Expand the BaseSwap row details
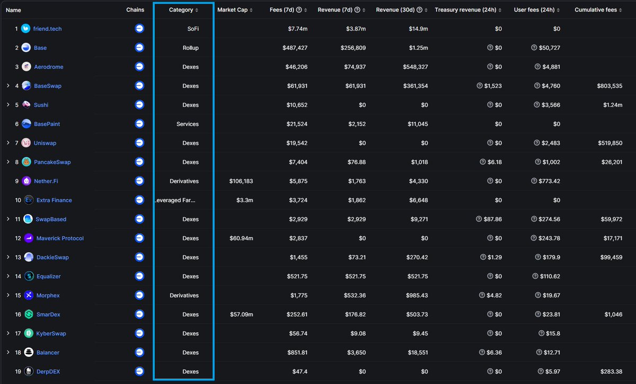 pos(8,86)
